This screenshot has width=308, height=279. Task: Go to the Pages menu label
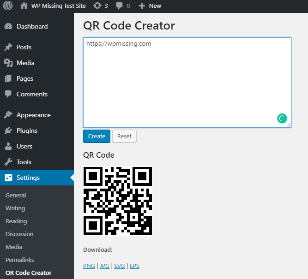25,78
